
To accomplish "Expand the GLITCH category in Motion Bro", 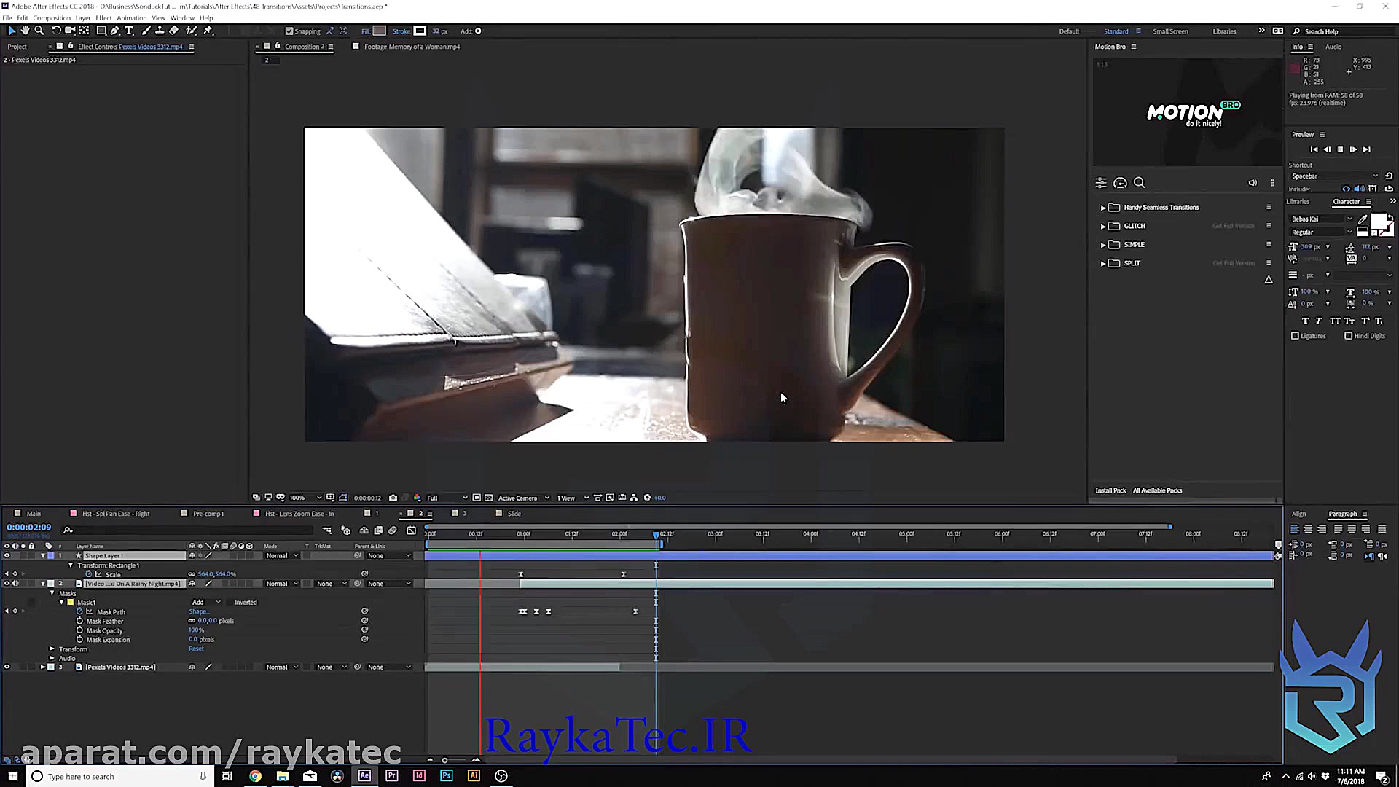I will coord(1103,226).
